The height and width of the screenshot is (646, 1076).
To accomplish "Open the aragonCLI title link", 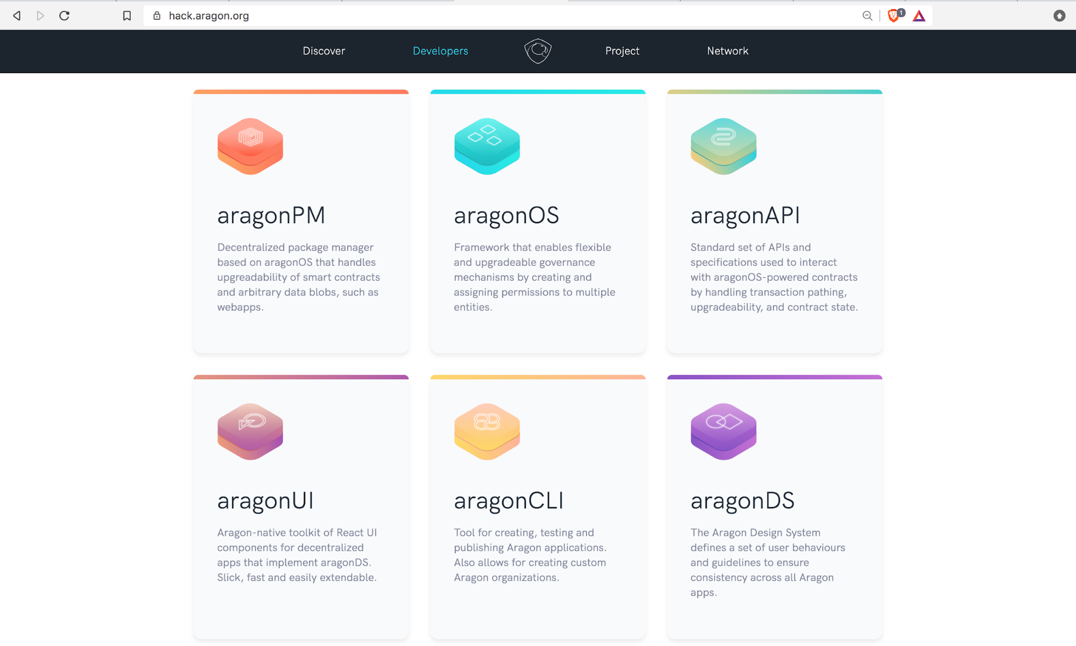I will point(509,501).
